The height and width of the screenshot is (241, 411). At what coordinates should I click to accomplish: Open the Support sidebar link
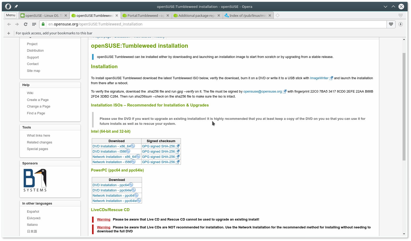pos(33,57)
